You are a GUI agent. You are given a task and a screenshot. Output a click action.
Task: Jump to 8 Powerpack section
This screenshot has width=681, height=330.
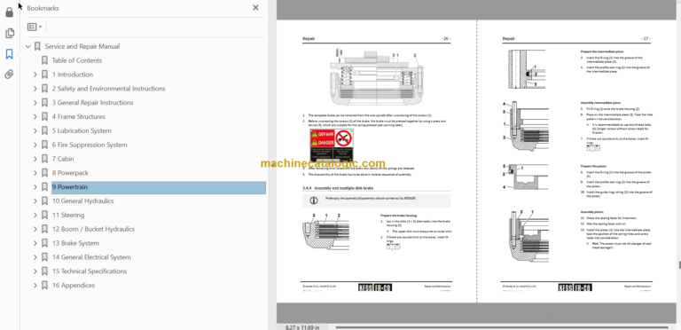(70, 173)
